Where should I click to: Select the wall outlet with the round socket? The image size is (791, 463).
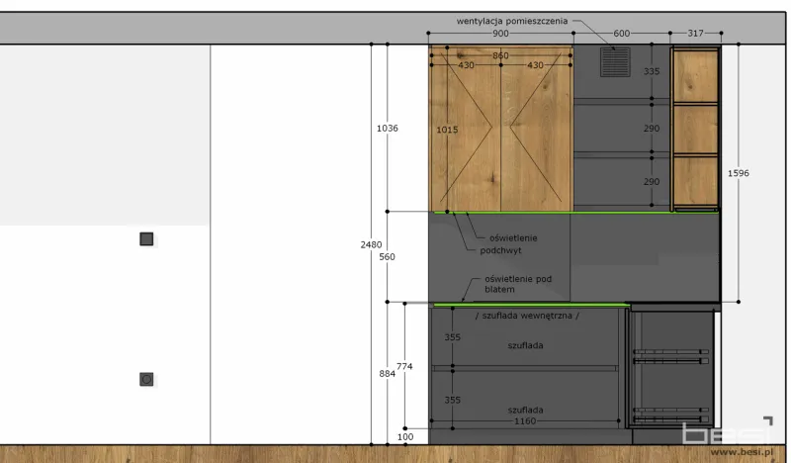point(146,379)
